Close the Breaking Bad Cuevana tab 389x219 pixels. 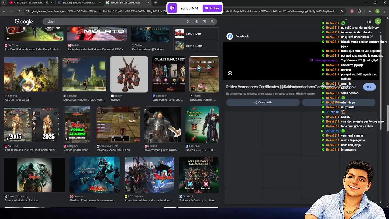(100, 2)
